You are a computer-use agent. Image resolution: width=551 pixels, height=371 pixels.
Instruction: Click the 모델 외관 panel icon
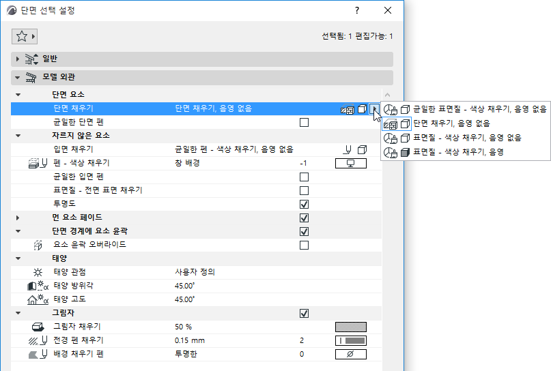coord(31,78)
